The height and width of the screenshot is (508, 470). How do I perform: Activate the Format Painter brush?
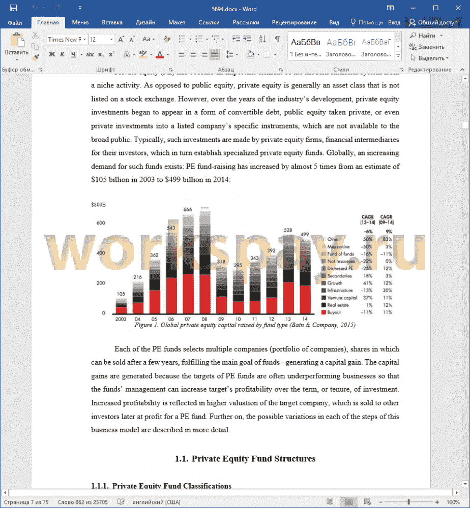point(36,57)
